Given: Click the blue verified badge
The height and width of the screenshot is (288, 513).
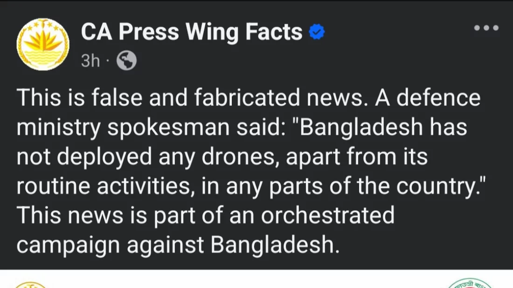Looking at the screenshot, I should click(317, 32).
